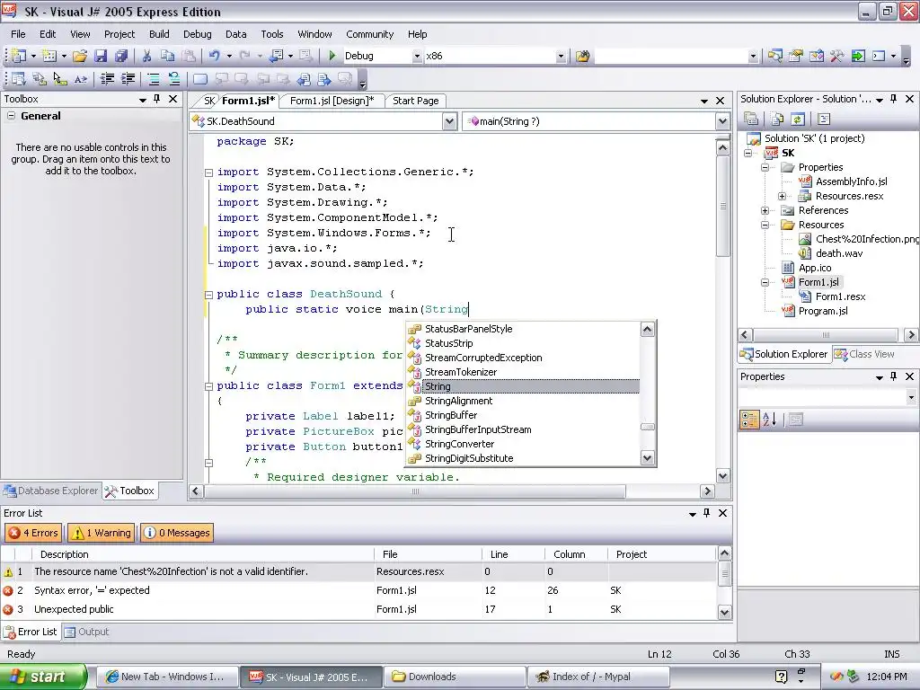Toggle a bookmark on the current line

200,79
